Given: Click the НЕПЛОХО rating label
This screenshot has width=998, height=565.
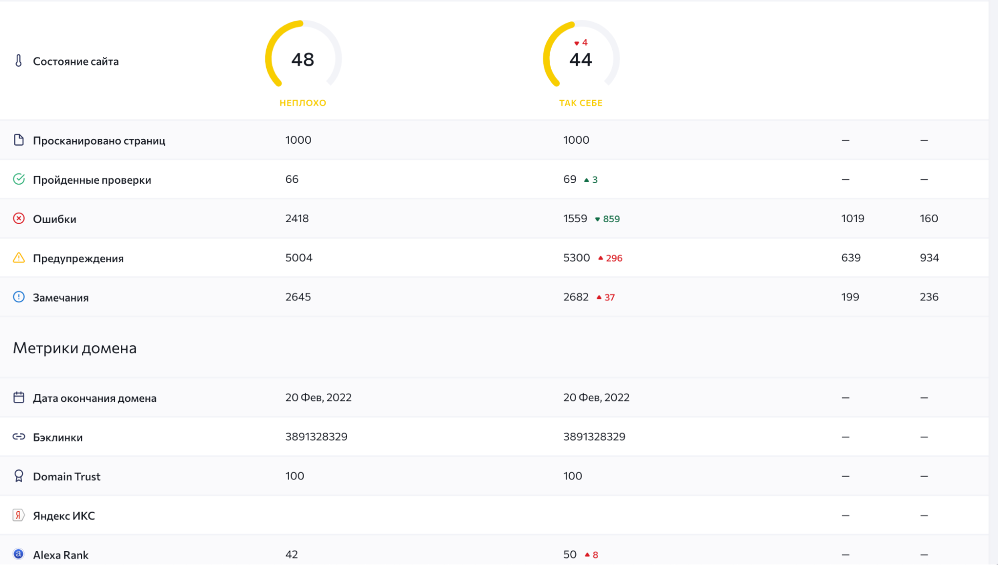Looking at the screenshot, I should click(x=303, y=103).
